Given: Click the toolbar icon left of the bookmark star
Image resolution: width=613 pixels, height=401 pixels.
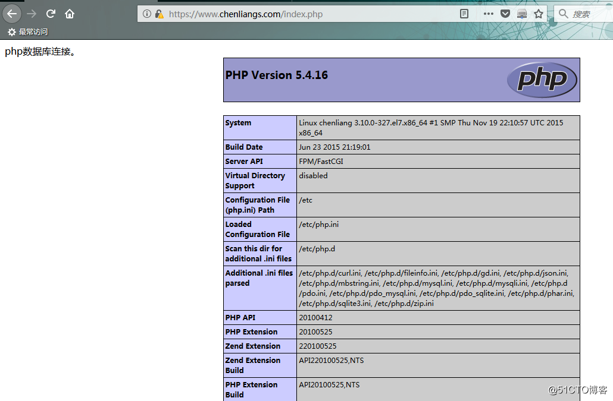Looking at the screenshot, I should coord(522,14).
